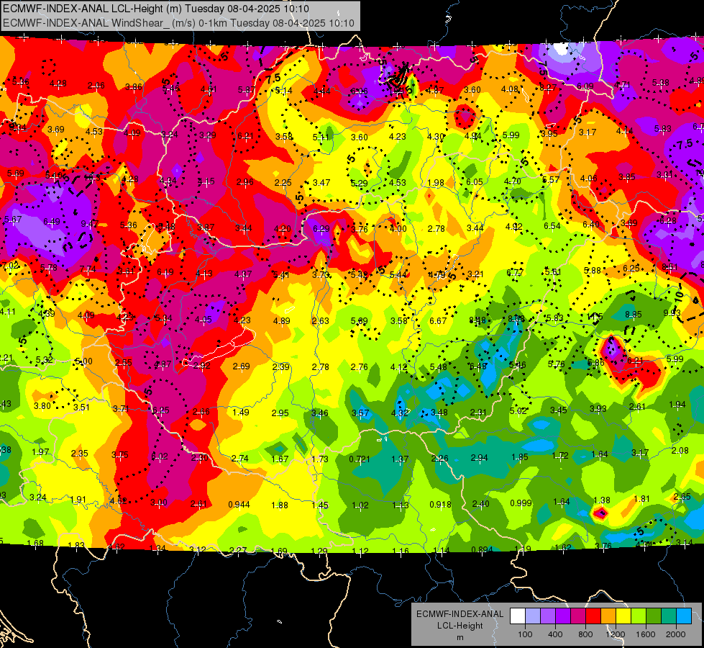Click the wind shear value 0.721
This screenshot has height=648, width=704.
[x=360, y=459]
